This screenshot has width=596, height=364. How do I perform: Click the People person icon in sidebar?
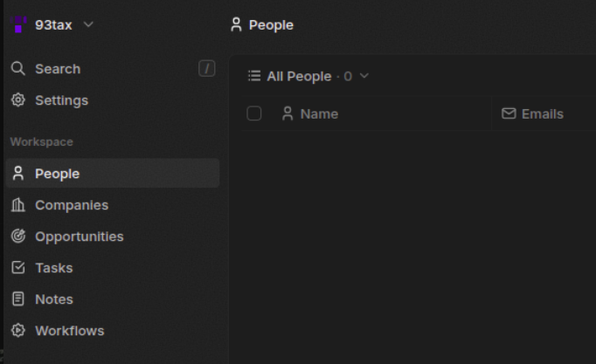click(17, 174)
